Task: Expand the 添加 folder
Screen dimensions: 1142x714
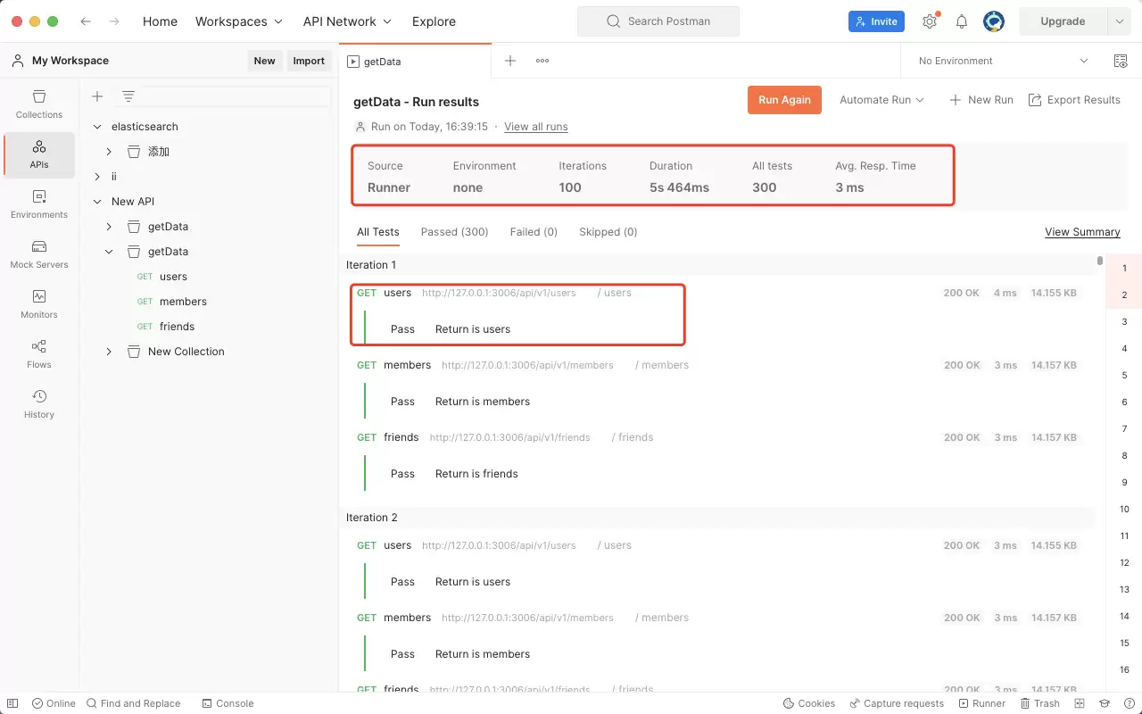Action: pos(109,152)
